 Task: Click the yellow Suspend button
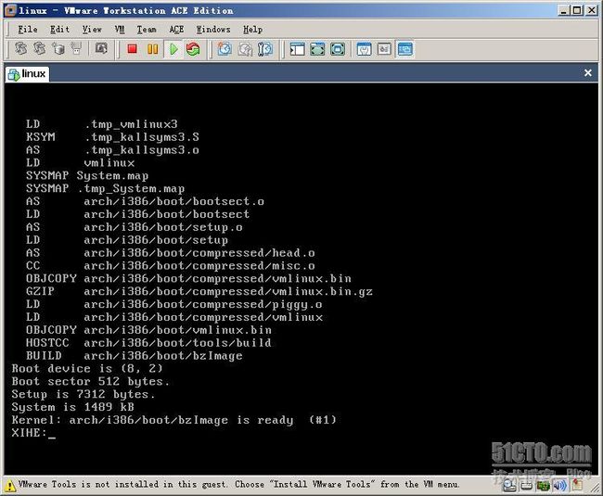coord(153,49)
